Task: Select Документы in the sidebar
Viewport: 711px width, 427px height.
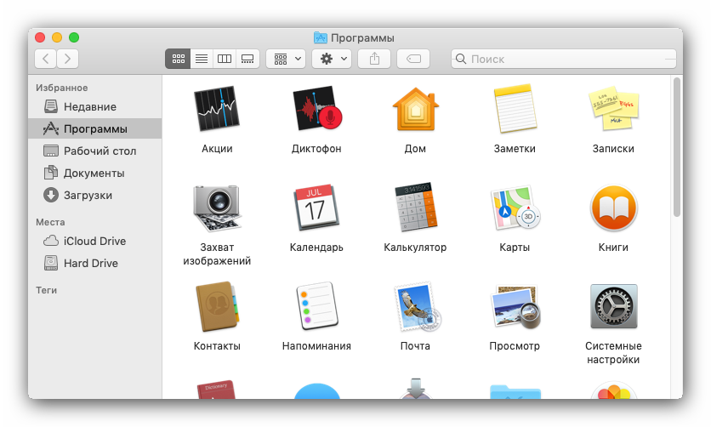Action: coord(94,174)
